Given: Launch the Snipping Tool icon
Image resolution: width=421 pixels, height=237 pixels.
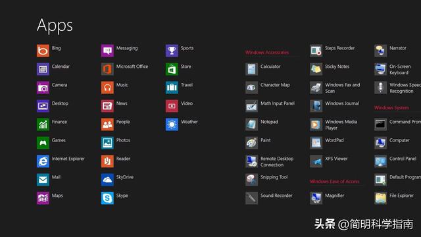Looking at the screenshot, I should pos(251,180).
